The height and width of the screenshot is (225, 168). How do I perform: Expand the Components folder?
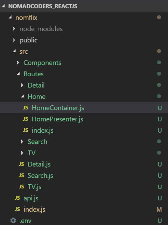tap(18, 63)
